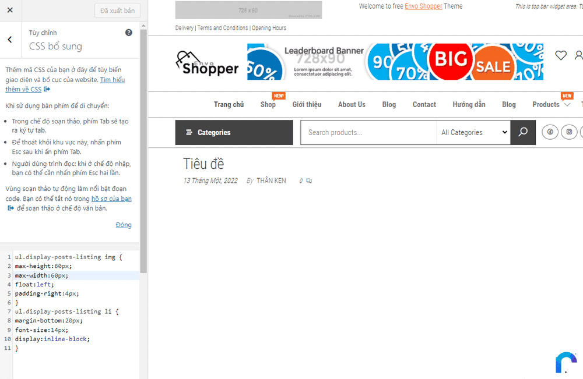
Task: Click the Đã xuất bản button
Action: [x=117, y=10]
